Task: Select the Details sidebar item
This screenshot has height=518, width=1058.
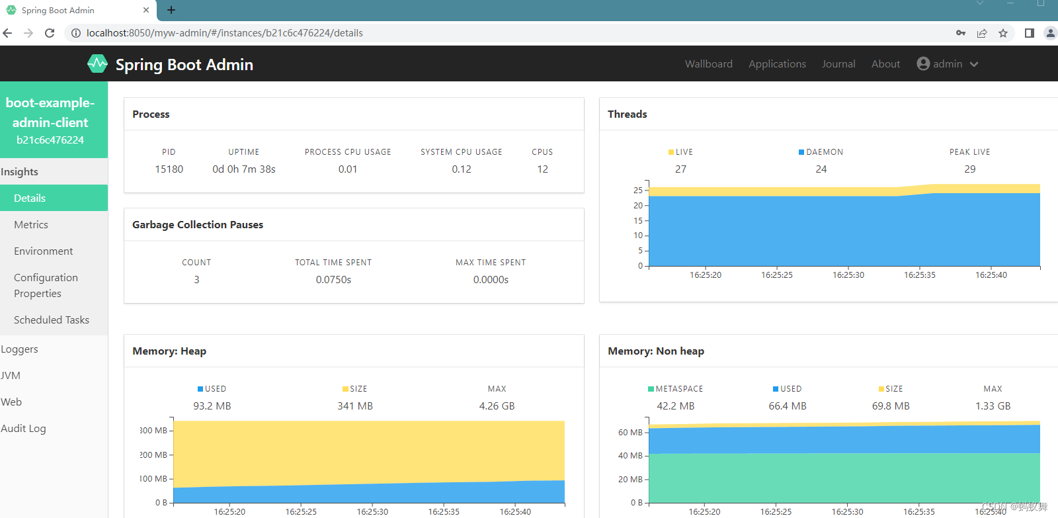Action: (54, 198)
